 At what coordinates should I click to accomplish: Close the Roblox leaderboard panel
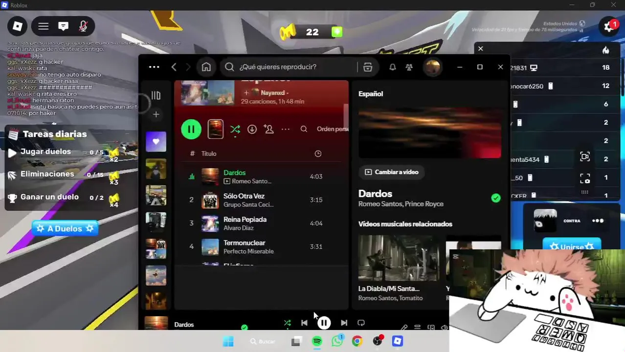tap(480, 48)
